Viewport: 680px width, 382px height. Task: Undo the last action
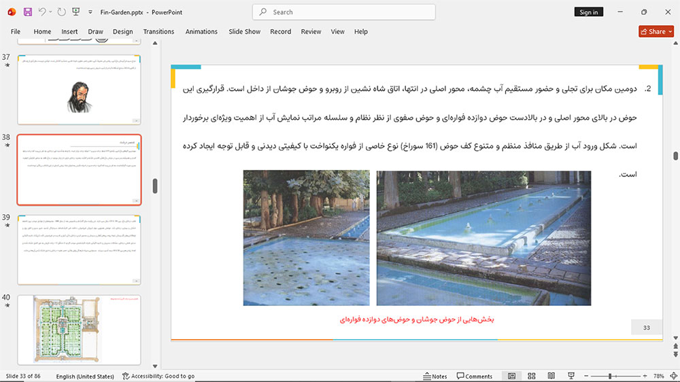[x=41, y=12]
